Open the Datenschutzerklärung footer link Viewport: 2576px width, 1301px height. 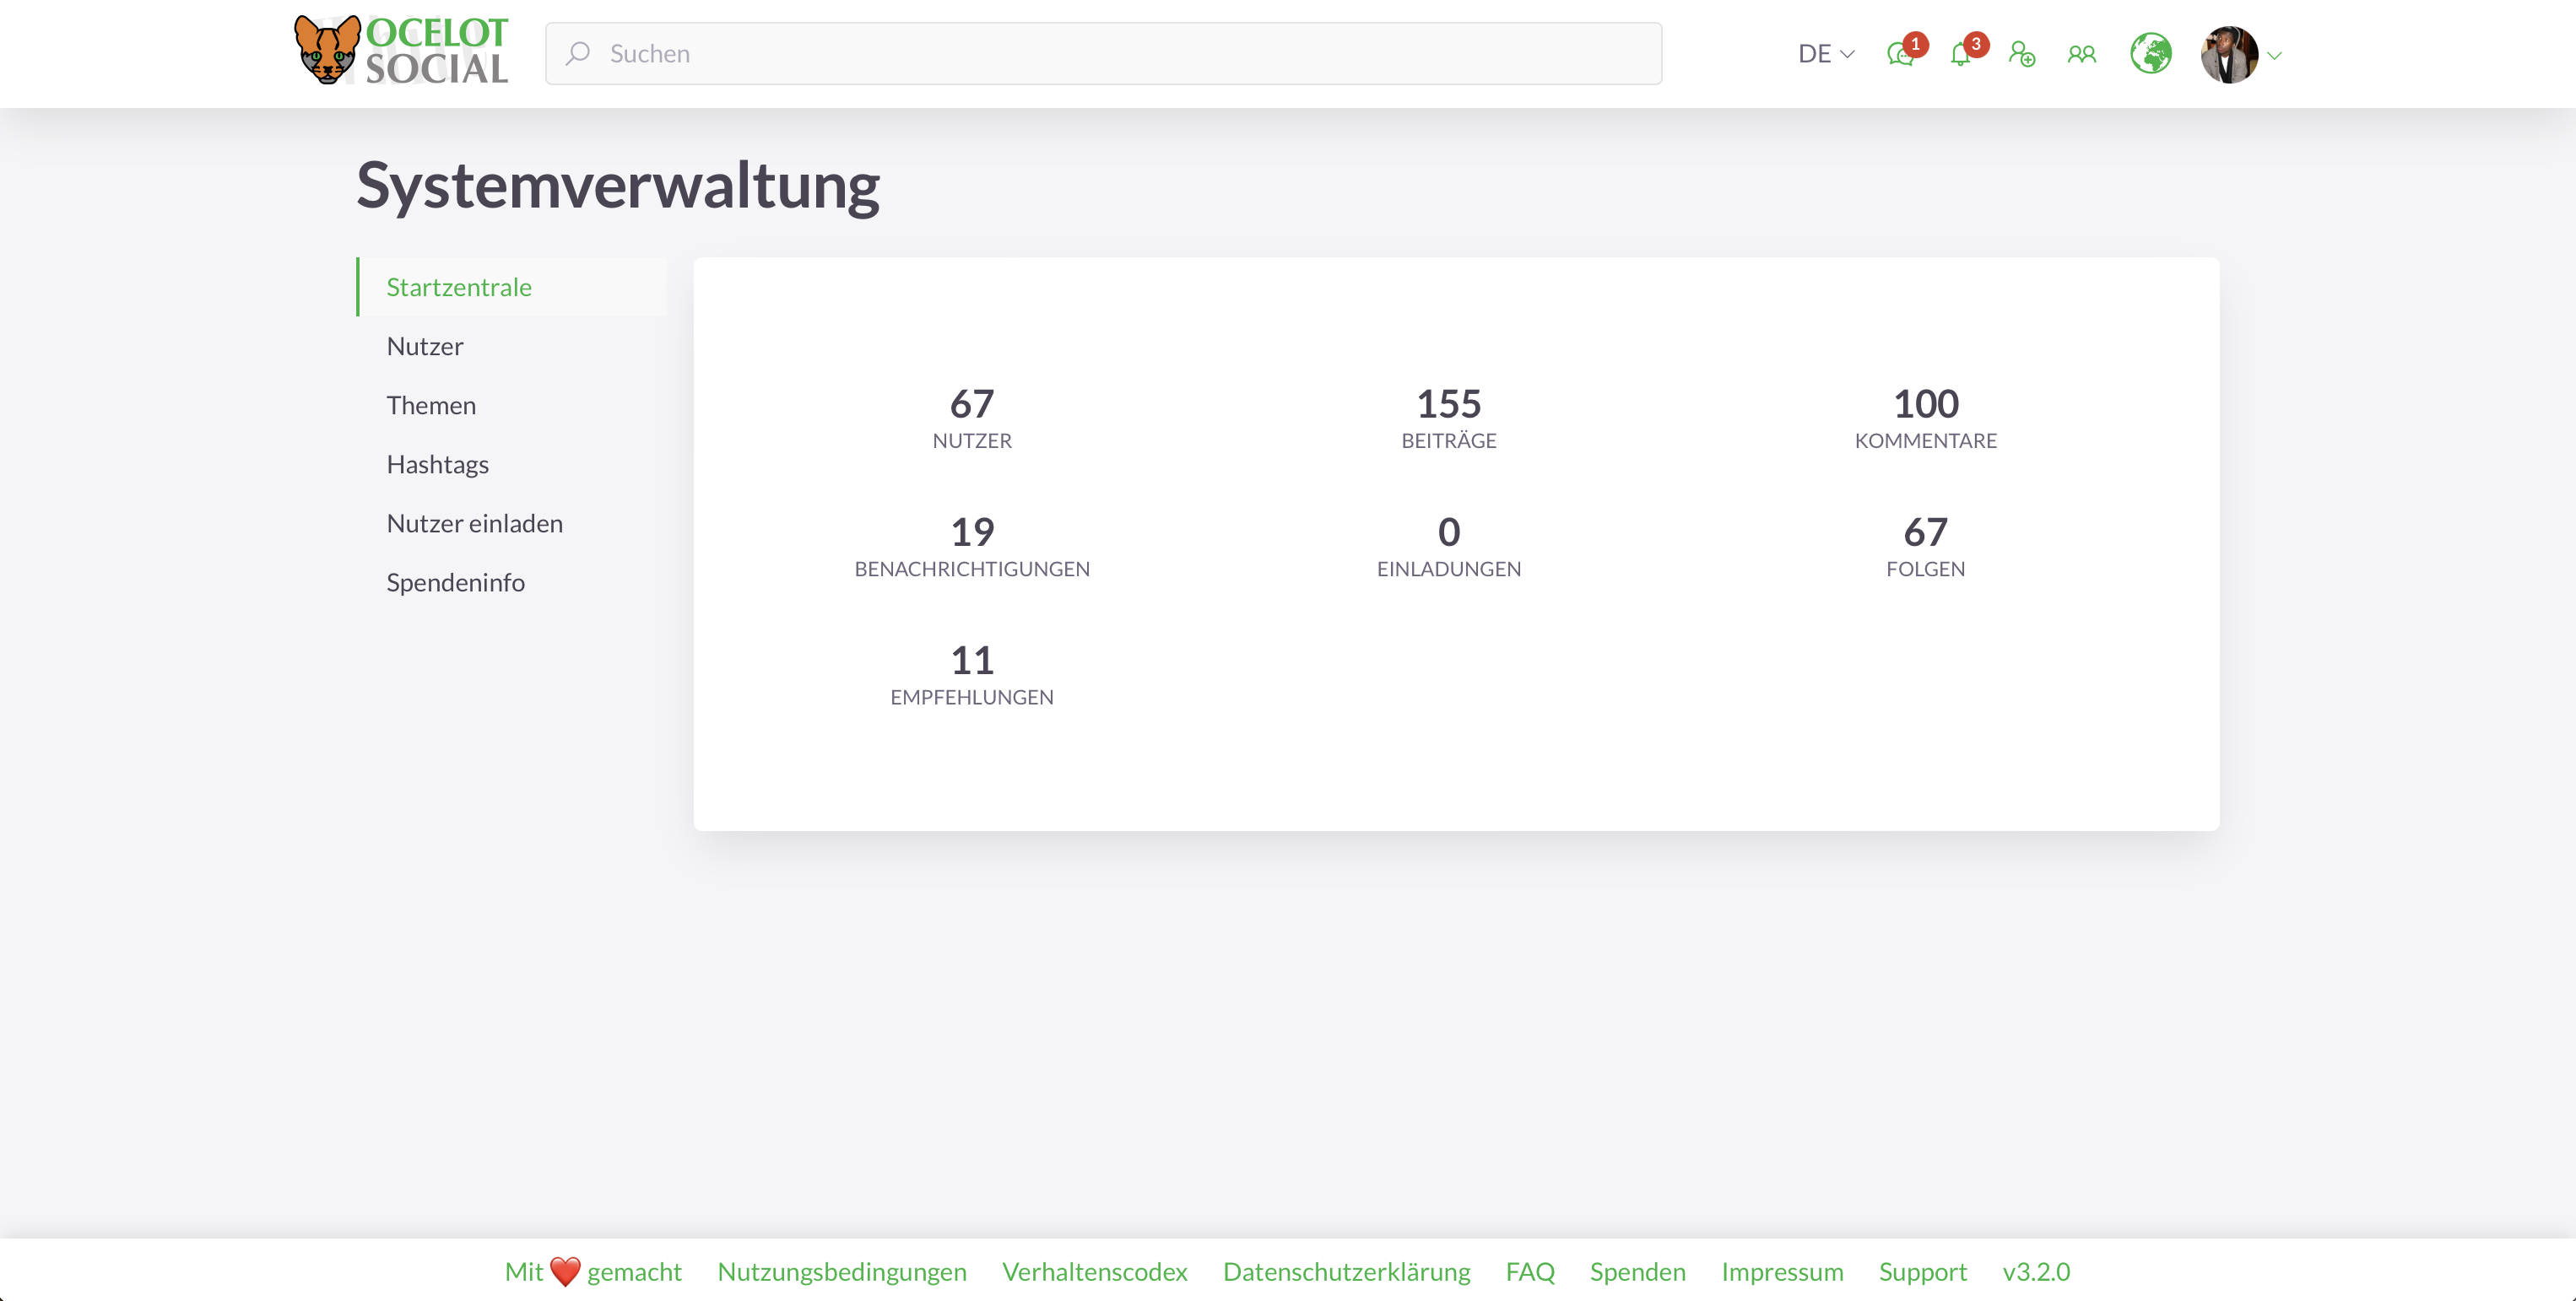(1346, 1271)
